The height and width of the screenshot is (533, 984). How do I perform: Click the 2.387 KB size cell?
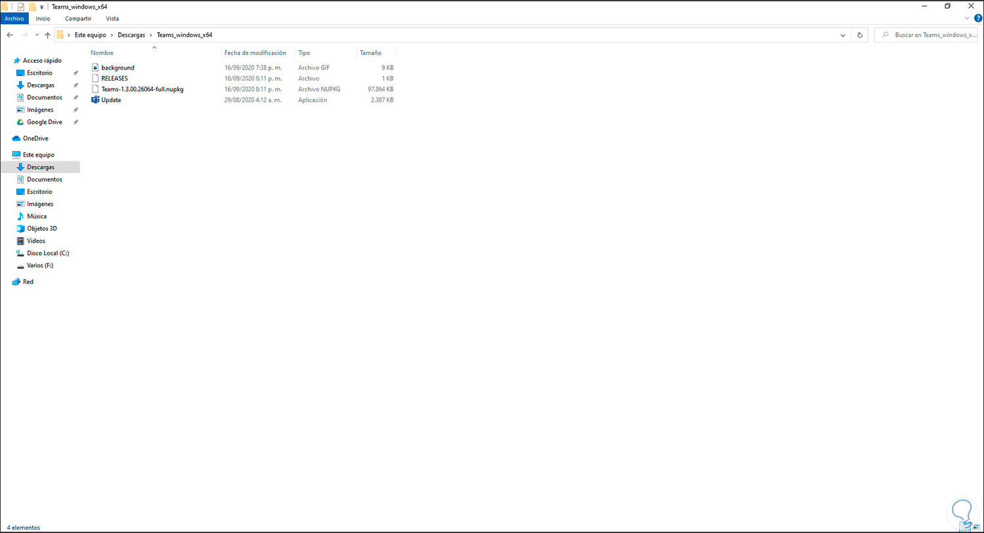(382, 100)
